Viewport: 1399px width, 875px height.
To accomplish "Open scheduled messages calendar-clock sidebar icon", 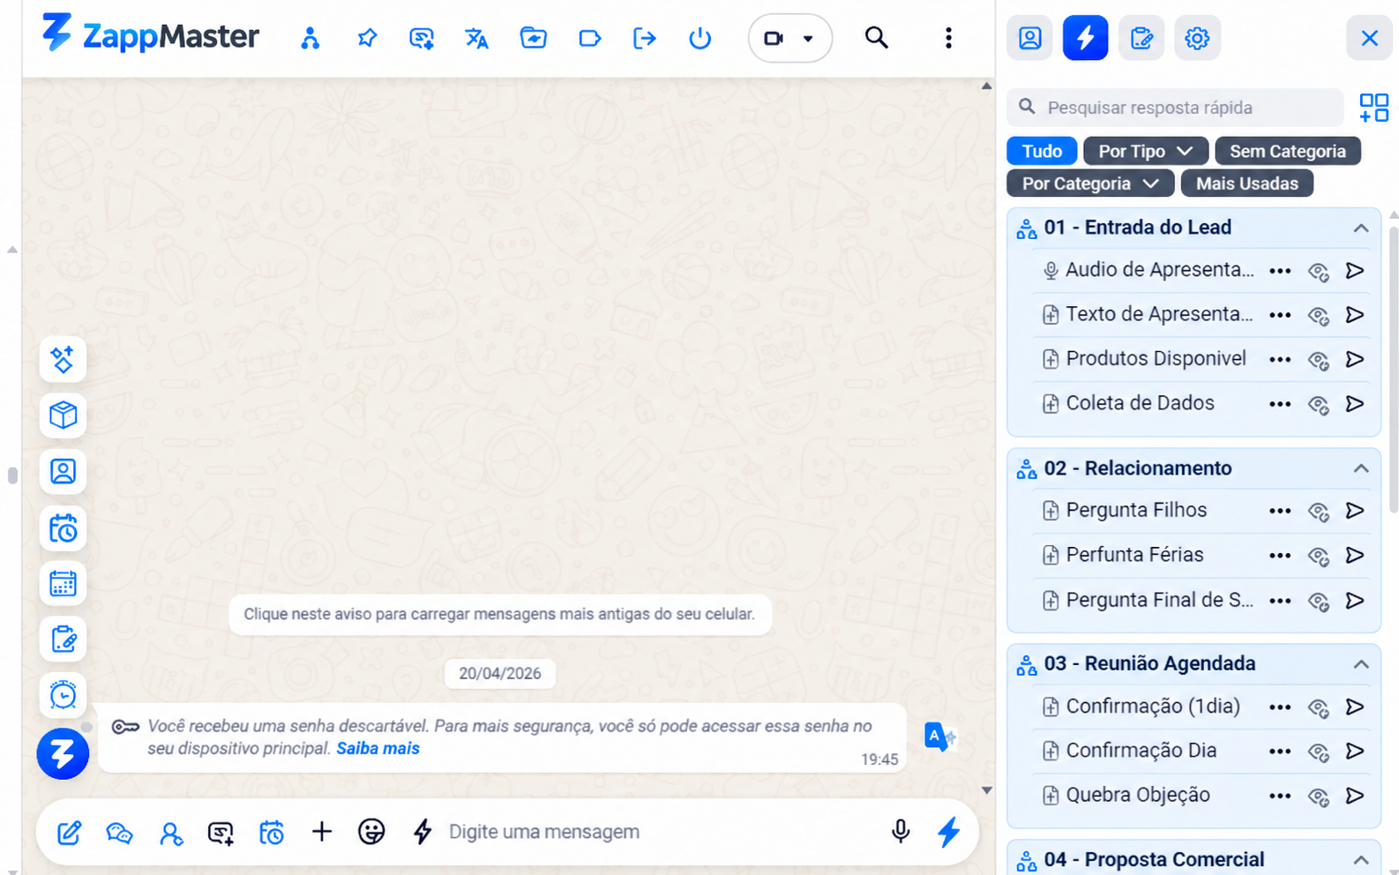I will tap(63, 528).
